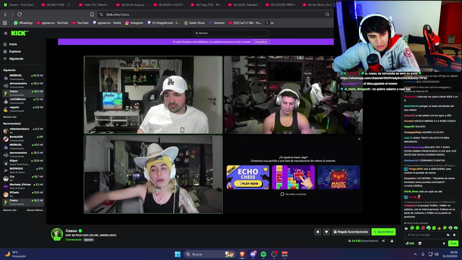Viewport: 462px width, 260px height.
Task: Open the Instagram bookmark
Action: coord(134,23)
